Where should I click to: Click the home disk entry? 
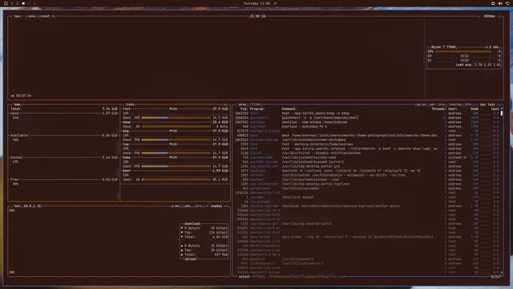click(x=175, y=157)
